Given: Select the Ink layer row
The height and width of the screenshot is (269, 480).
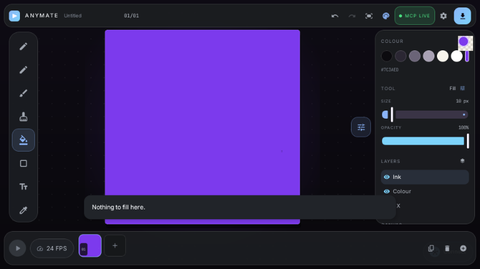Looking at the screenshot, I should (425, 177).
